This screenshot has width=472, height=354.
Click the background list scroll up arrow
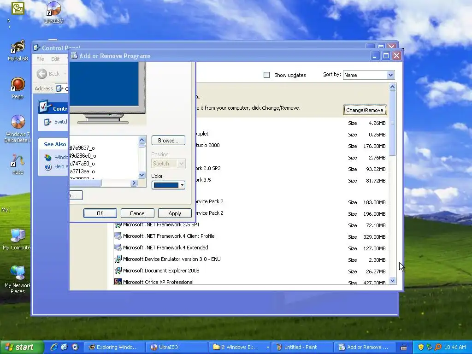[142, 140]
